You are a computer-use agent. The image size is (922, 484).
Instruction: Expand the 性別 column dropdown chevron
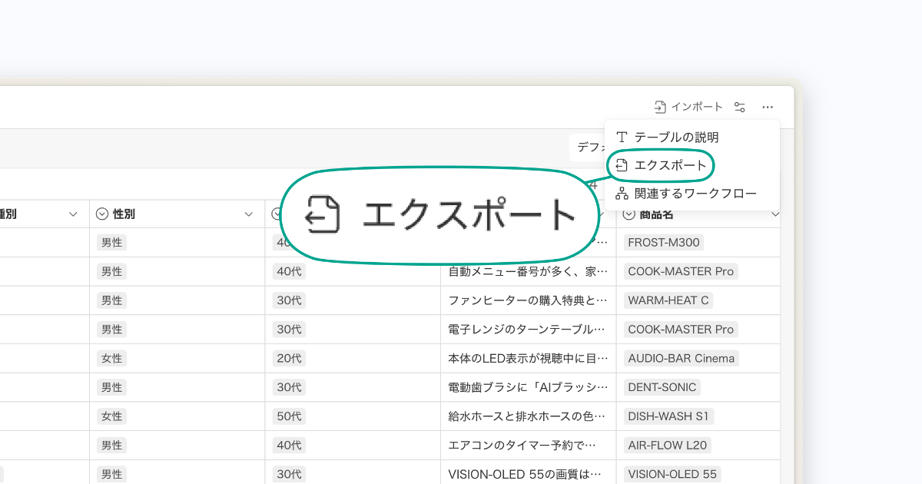[x=249, y=214]
